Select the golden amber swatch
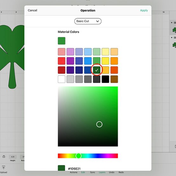 (105, 70)
